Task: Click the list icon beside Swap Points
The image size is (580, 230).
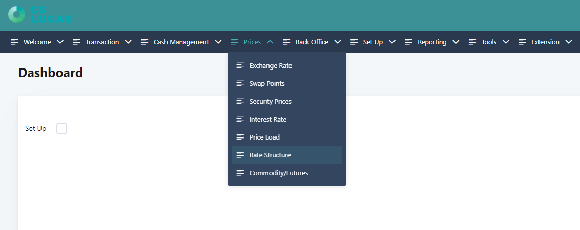Action: pyautogui.click(x=240, y=84)
